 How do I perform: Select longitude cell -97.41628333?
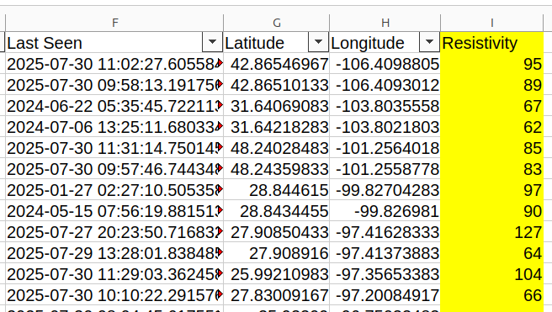pyautogui.click(x=385, y=232)
